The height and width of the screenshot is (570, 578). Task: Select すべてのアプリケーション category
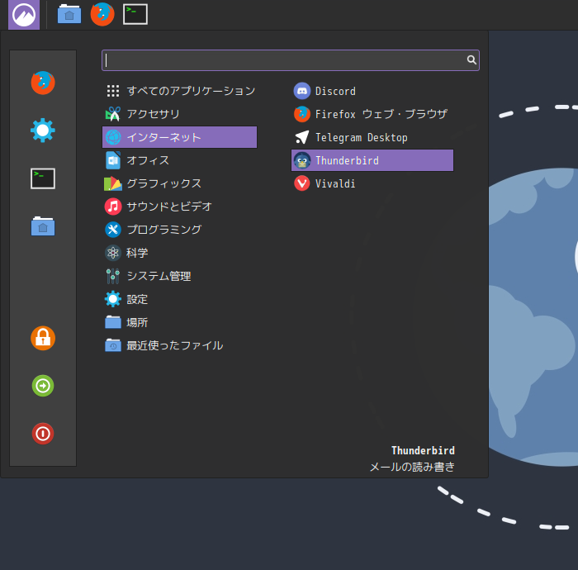179,91
